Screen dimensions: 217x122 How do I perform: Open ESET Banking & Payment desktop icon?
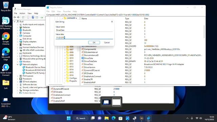(6, 23)
